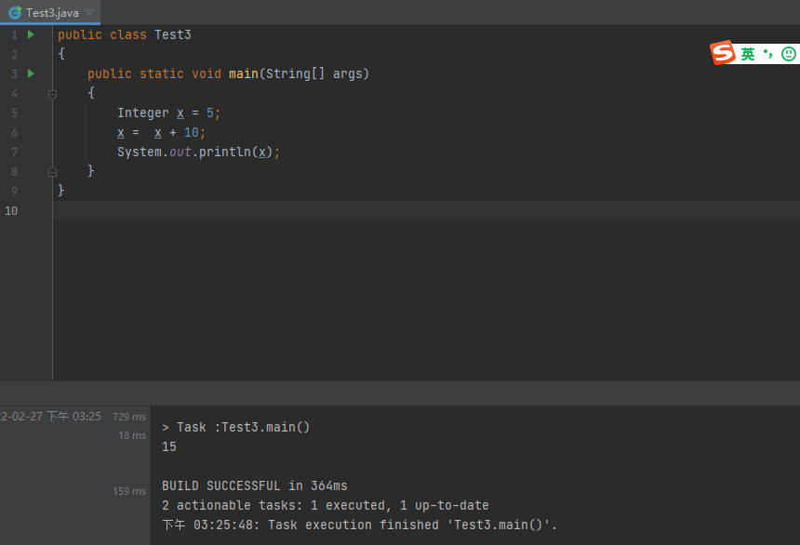Select the 729 ms build timing entry
800x545 pixels.
click(x=129, y=417)
